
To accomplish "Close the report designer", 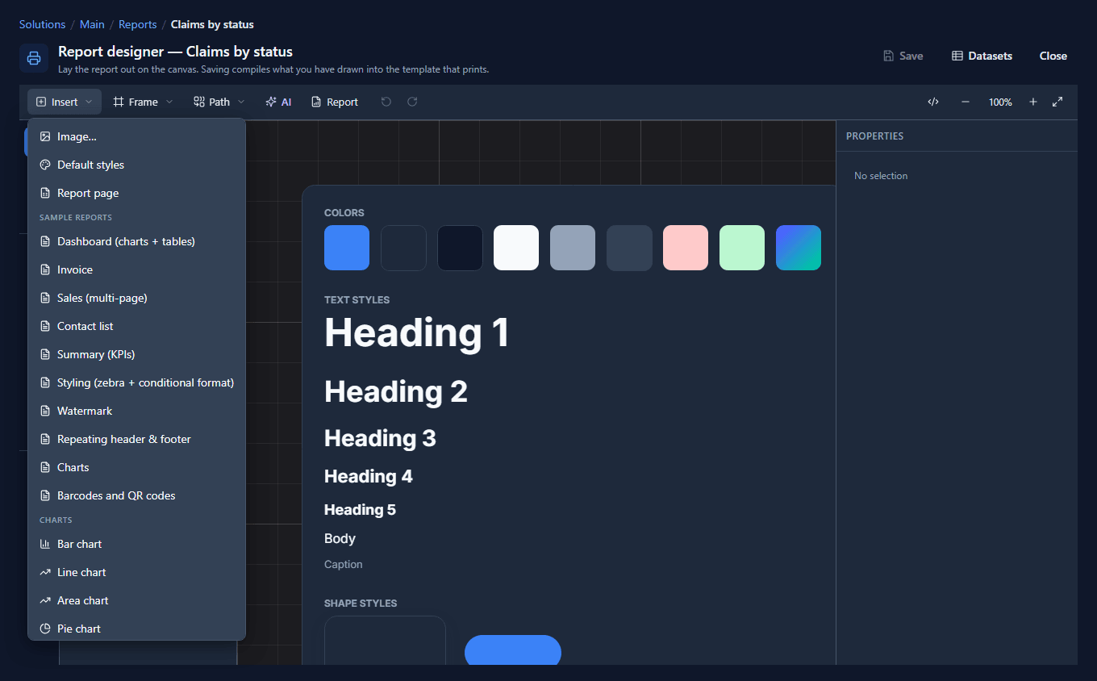I will (x=1053, y=56).
